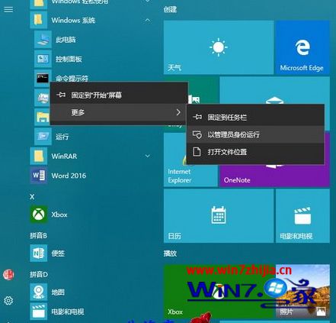Choose 固定到任务栏 in the submenu
The height and width of the screenshot is (323, 336).
pyautogui.click(x=255, y=117)
